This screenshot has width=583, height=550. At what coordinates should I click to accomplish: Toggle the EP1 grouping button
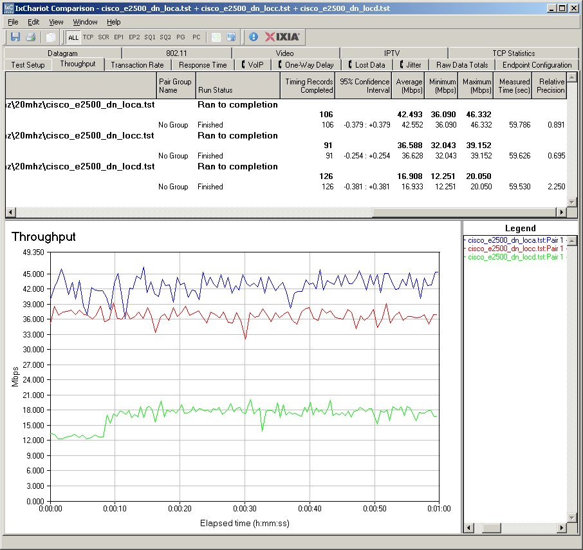coord(118,37)
